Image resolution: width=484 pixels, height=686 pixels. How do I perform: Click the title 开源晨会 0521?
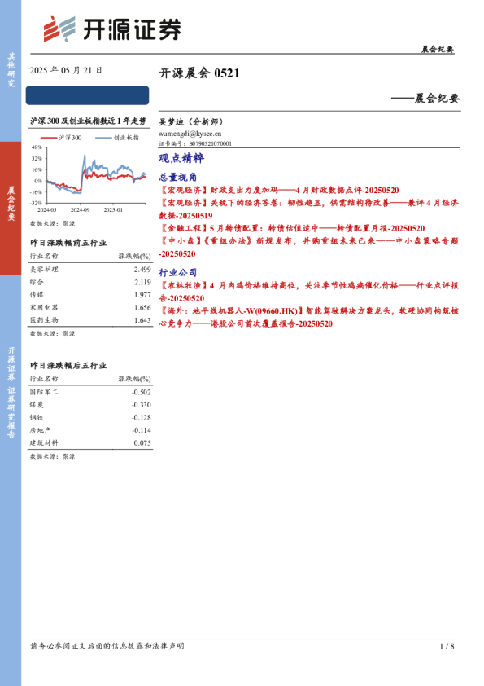point(199,73)
